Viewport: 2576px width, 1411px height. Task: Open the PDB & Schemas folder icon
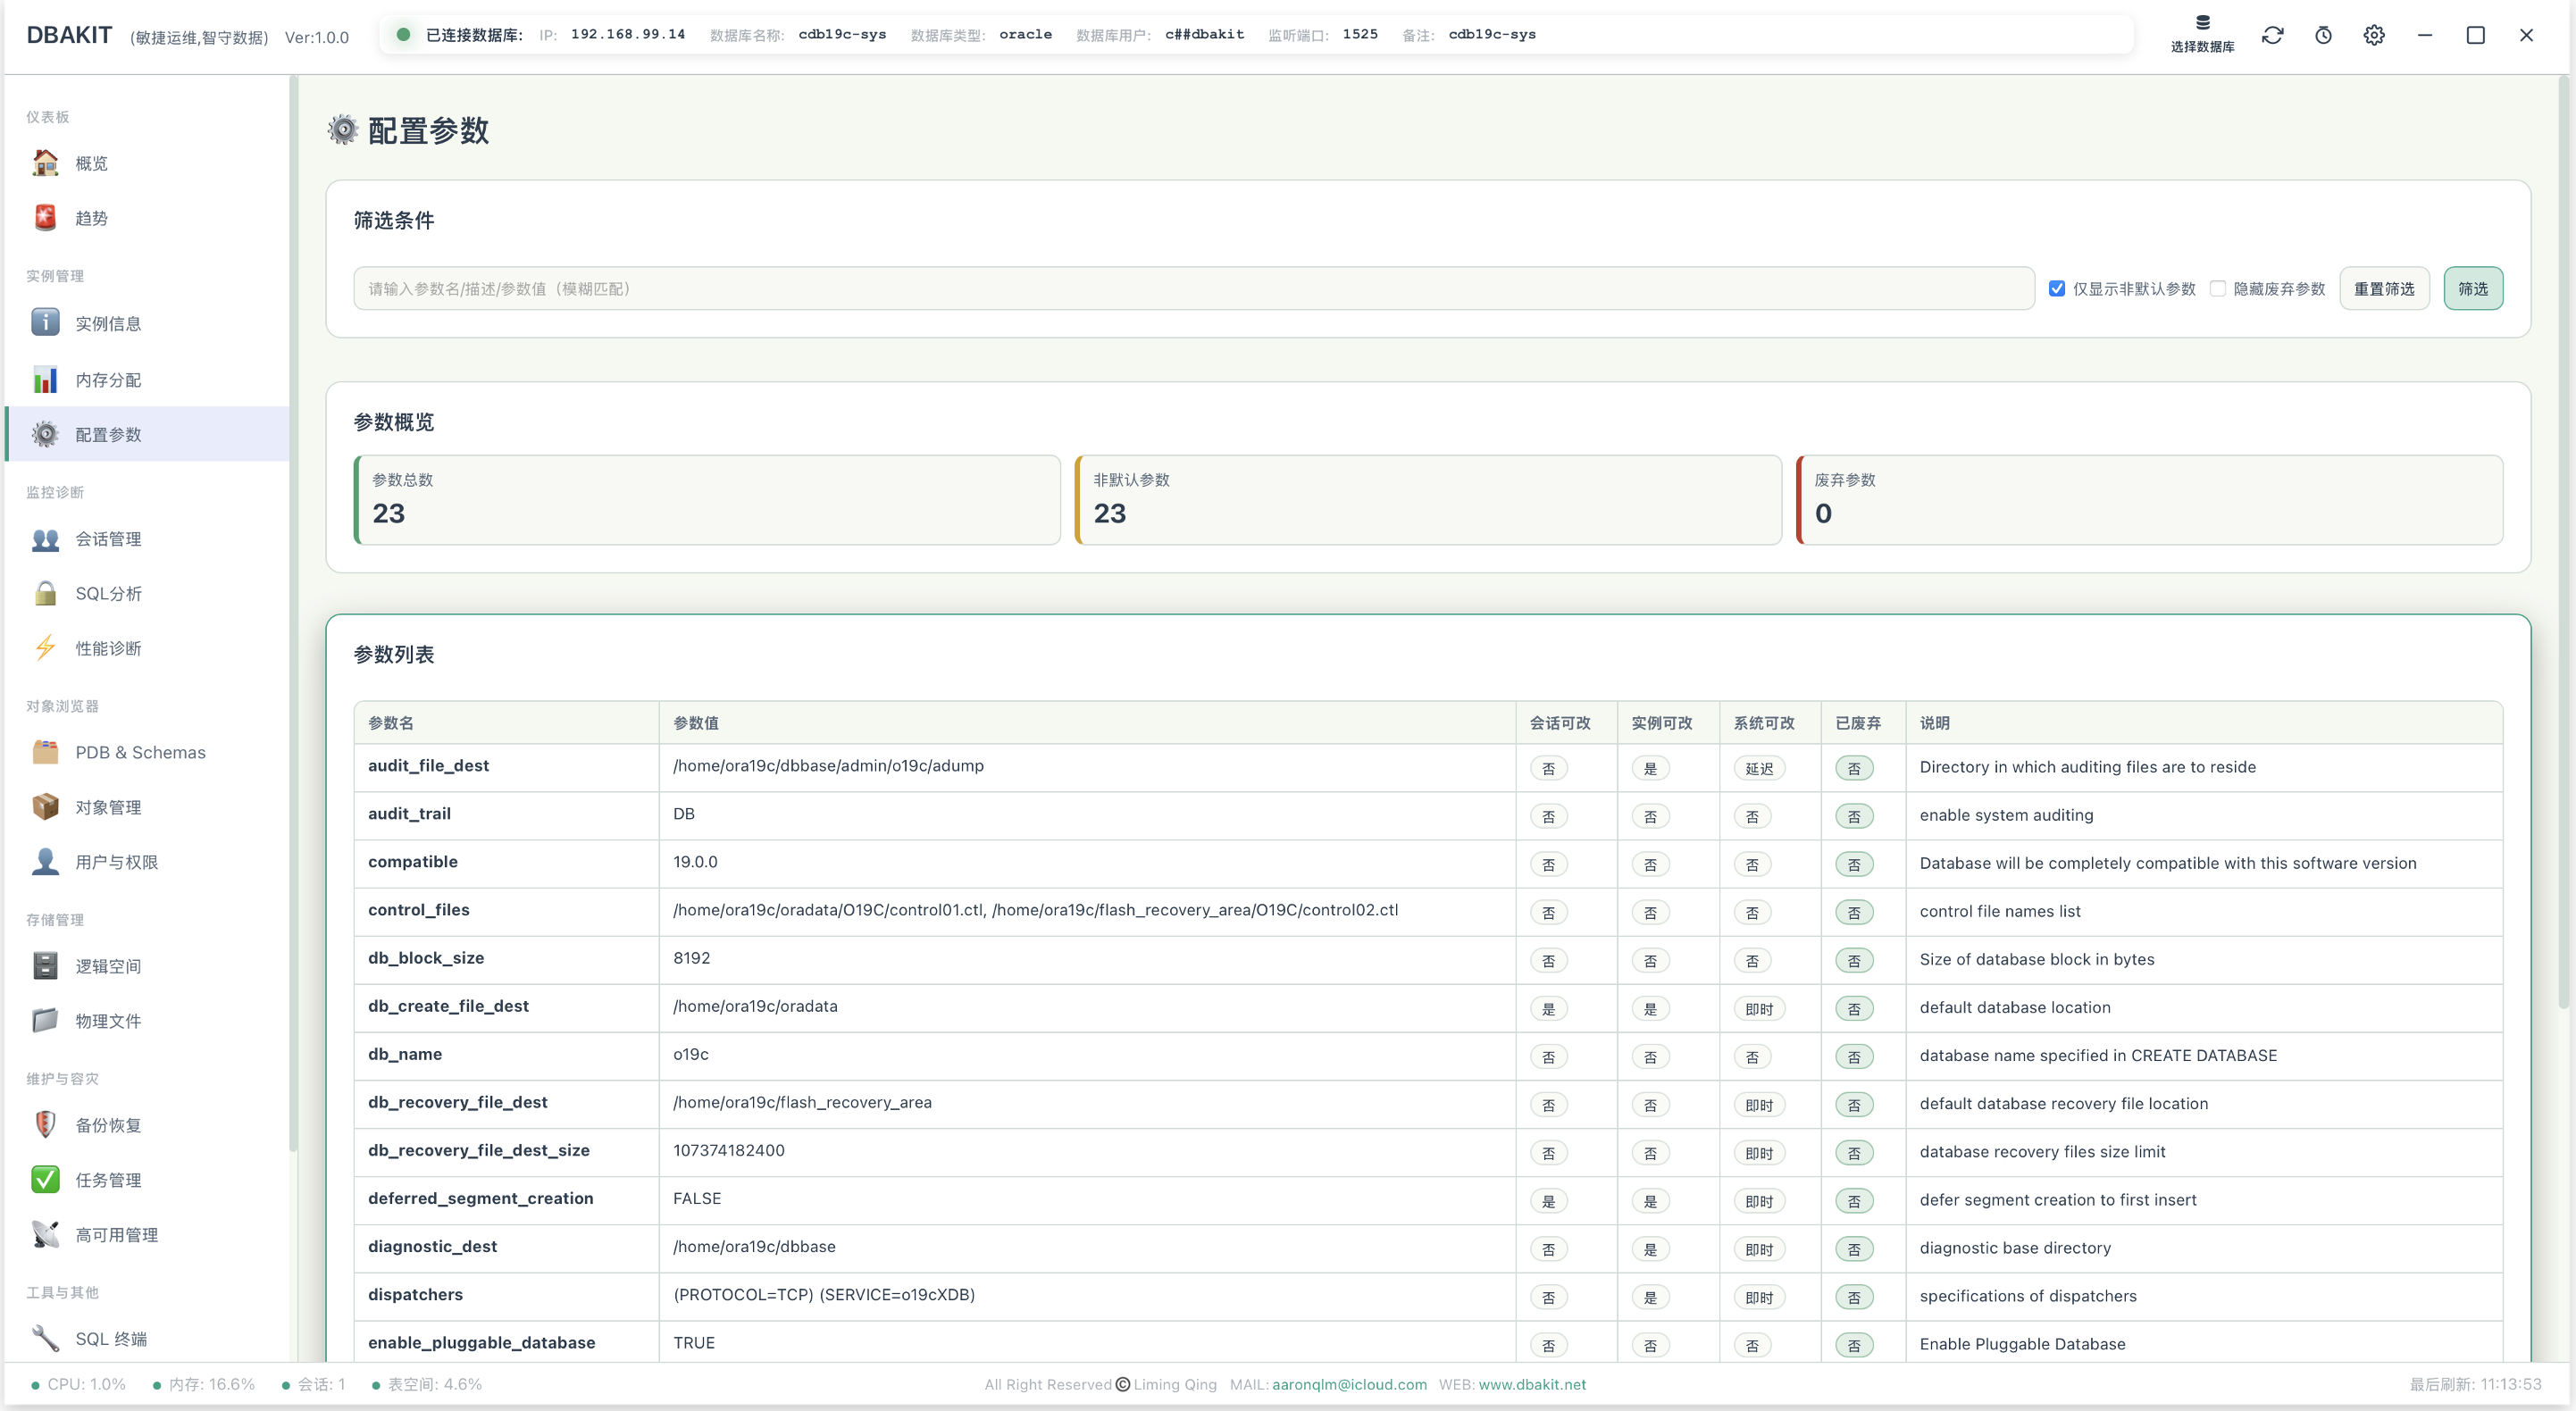45,752
